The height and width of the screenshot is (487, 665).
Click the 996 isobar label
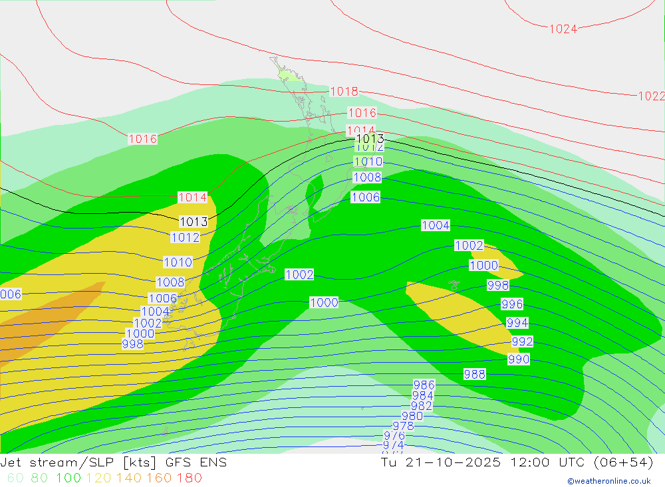click(511, 304)
